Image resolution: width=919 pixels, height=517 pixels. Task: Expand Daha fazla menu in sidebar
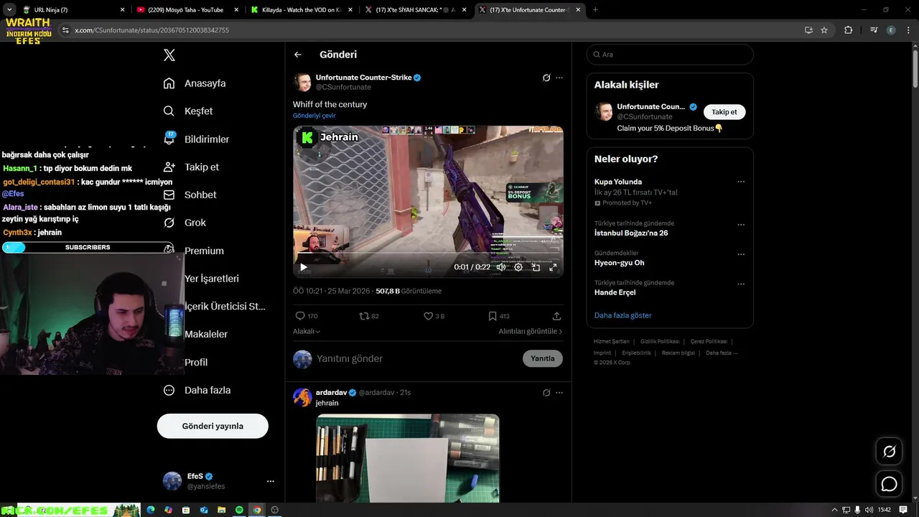click(197, 390)
